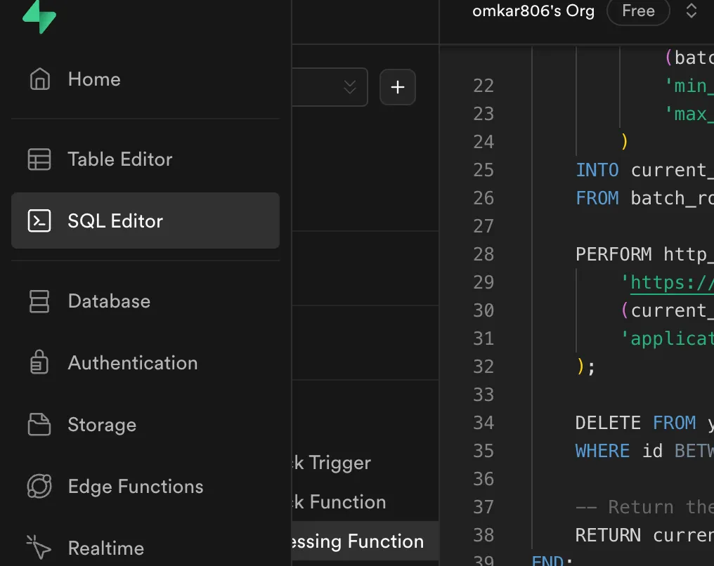Open Edge Functions from the sidebar
Image resolution: width=714 pixels, height=566 pixels.
pyautogui.click(x=40, y=486)
